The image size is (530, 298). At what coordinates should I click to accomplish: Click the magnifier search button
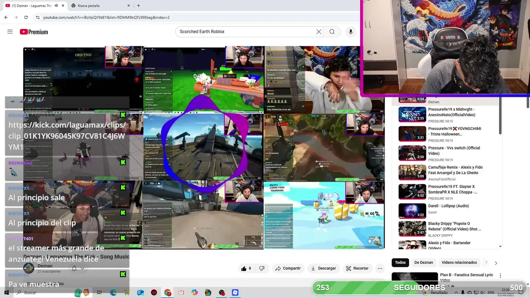point(332,32)
